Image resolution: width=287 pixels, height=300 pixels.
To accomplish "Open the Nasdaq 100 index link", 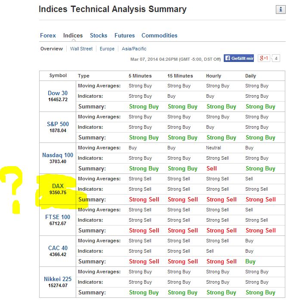I will tap(58, 155).
